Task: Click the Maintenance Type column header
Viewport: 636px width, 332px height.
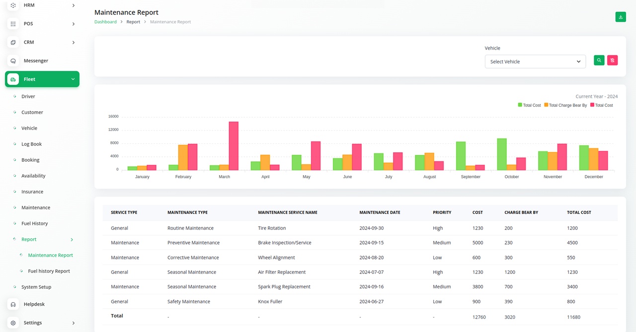Action: point(187,212)
